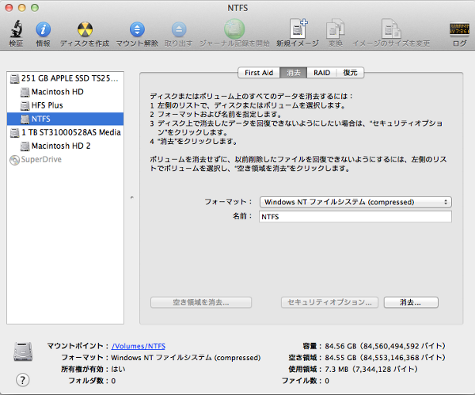This screenshot has height=395, width=475.
Task: Select the Macintosh HD 2 volume
Action: click(x=60, y=146)
